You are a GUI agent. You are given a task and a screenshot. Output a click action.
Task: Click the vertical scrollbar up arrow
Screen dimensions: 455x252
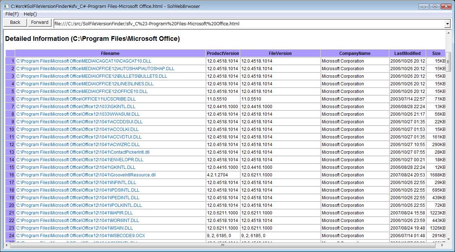click(448, 32)
